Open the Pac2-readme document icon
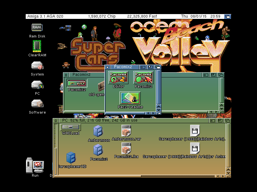Viewport: 257px width, 192px height. tap(130, 98)
